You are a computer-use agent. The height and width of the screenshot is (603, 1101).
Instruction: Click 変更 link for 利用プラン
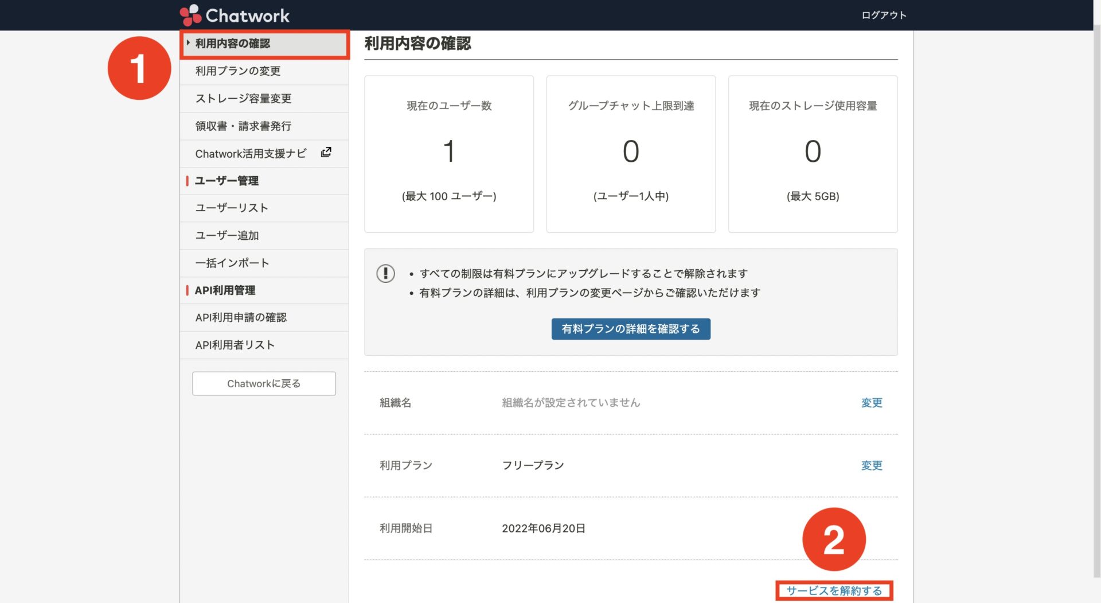tap(872, 465)
